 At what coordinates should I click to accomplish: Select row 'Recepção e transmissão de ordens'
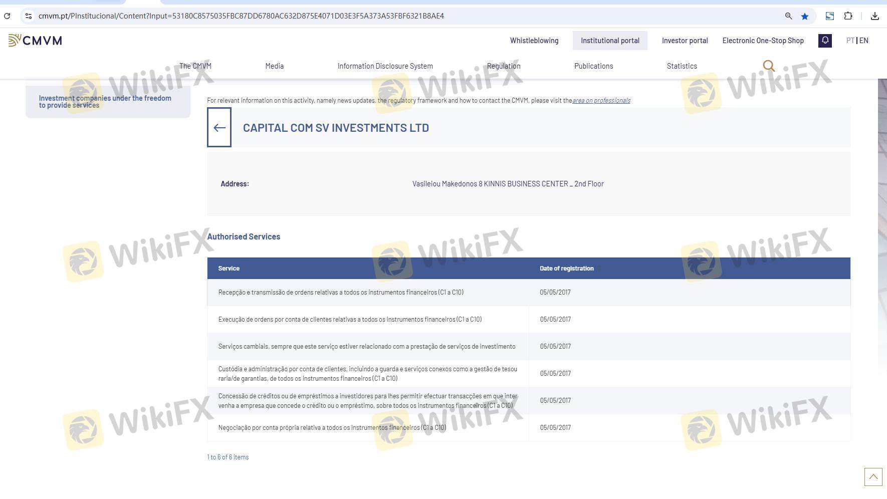tap(529, 292)
